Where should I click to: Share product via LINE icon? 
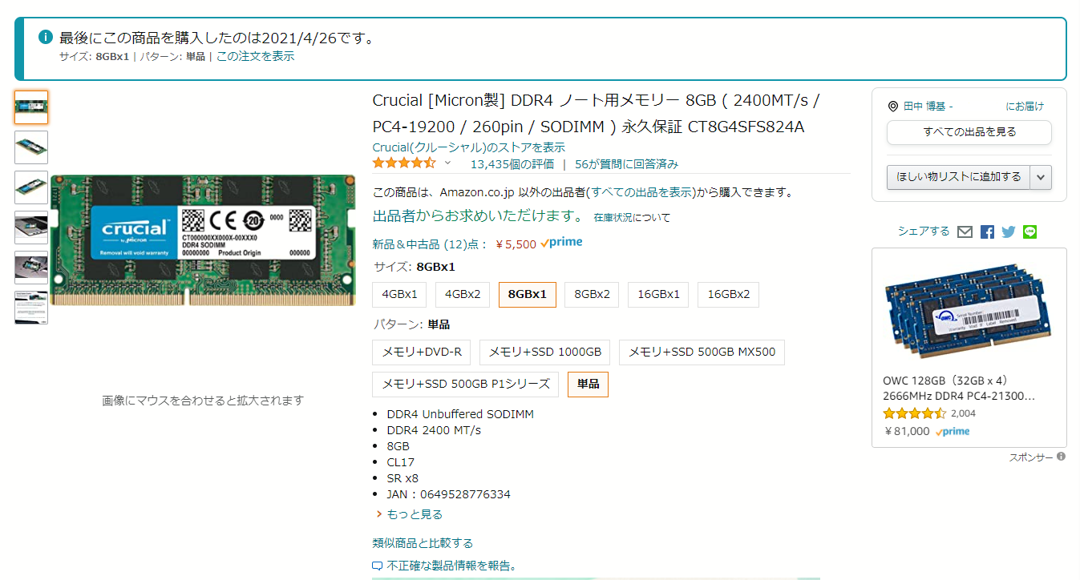pos(1030,232)
